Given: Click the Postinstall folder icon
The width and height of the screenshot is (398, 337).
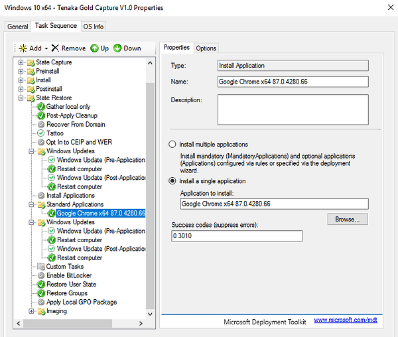Looking at the screenshot, I should [31, 89].
